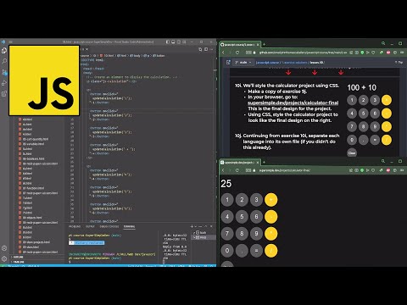Open the javascript-course breadcrumb link on GitHub
This screenshot has height=305, width=407.
pos(267,63)
